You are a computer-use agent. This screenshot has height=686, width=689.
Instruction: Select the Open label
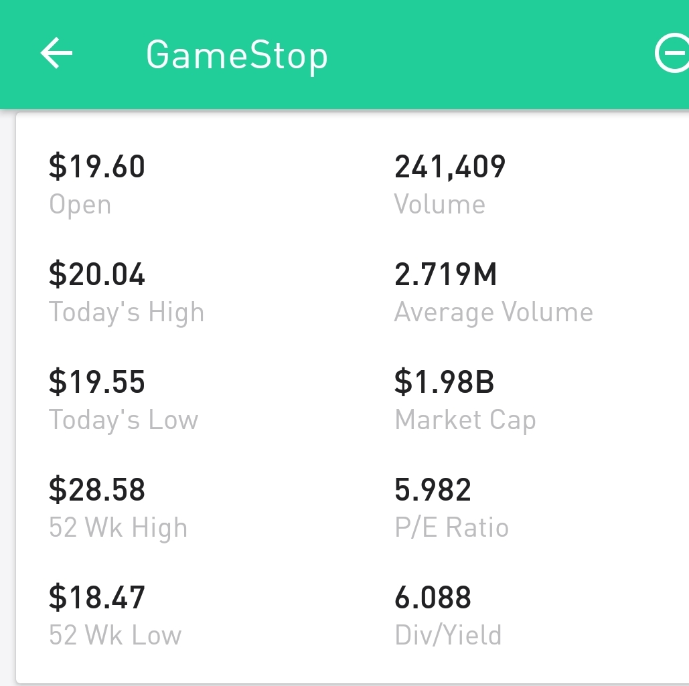(x=80, y=205)
